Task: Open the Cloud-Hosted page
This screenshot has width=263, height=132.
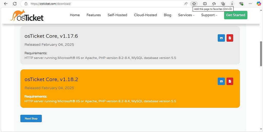Action: [x=145, y=15]
